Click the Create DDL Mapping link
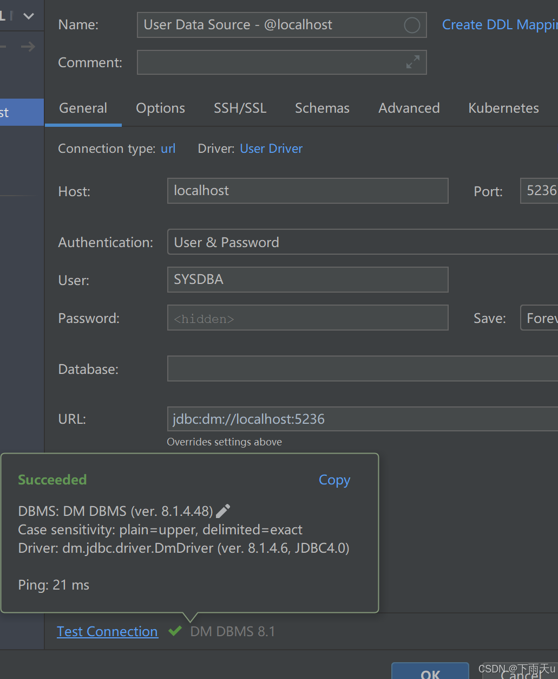This screenshot has height=679, width=558. click(500, 24)
